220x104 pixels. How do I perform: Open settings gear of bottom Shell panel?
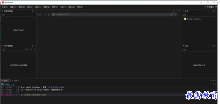click(213, 81)
